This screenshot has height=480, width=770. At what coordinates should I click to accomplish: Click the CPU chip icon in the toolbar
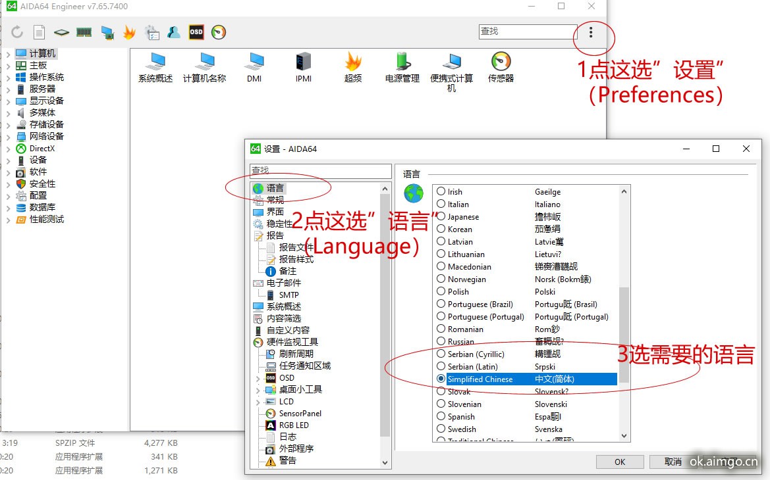point(61,32)
